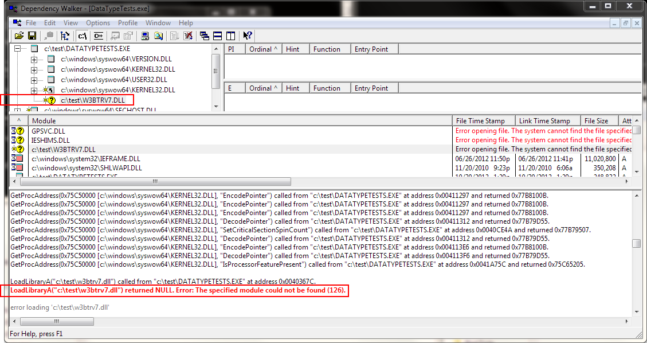Click the 11,020,800 file size cell
This screenshot has height=343, width=647.
coord(600,158)
